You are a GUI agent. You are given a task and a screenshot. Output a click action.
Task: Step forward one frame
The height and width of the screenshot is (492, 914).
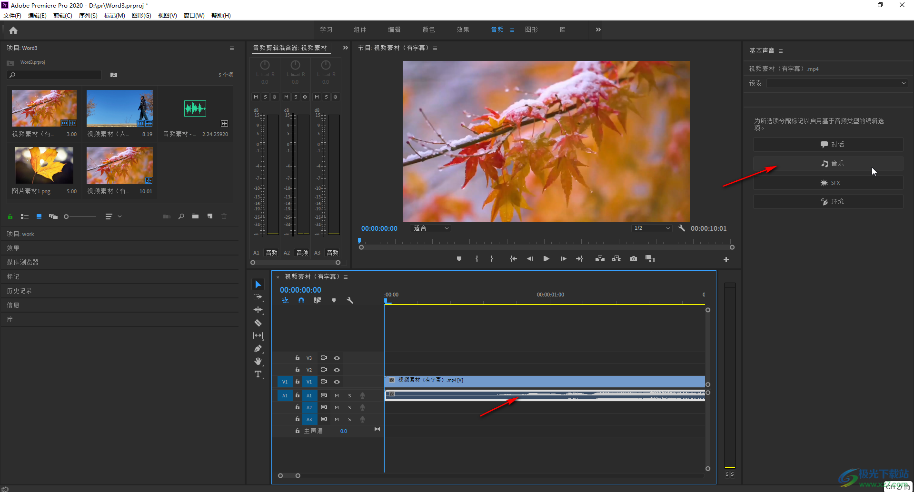click(563, 259)
